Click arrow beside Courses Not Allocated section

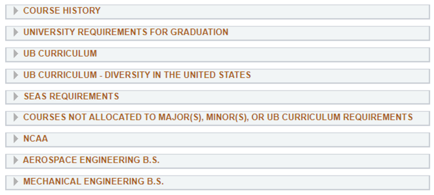tap(16, 118)
